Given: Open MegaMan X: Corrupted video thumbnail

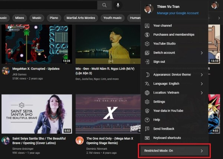Looking at the screenshot, I should [x=36, y=44].
